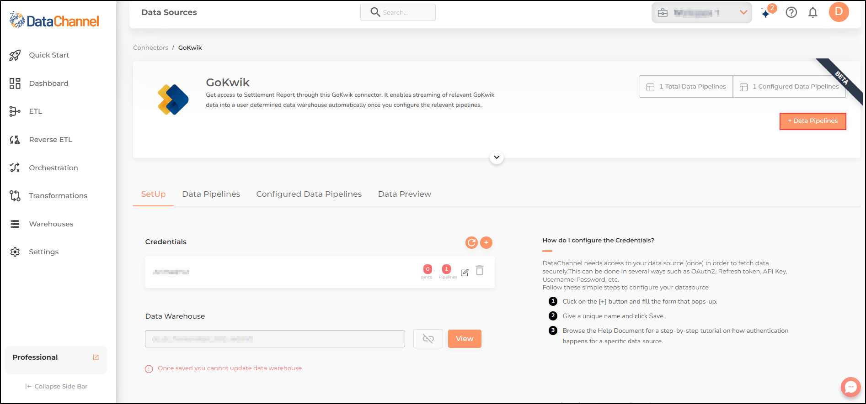
Task: Open the Transformations icon
Action: point(15,196)
